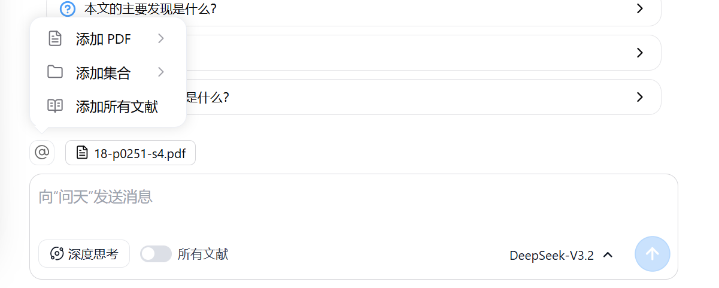
Task: Click the file icon on the 18-p0251-s4.pdf chip
Action: [x=82, y=153]
